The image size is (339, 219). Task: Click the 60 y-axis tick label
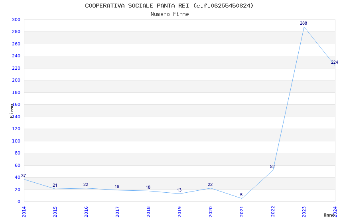[x=18, y=165]
